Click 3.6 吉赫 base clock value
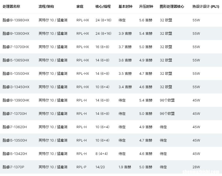The height and width of the screenshot is (176, 222). (125, 60)
